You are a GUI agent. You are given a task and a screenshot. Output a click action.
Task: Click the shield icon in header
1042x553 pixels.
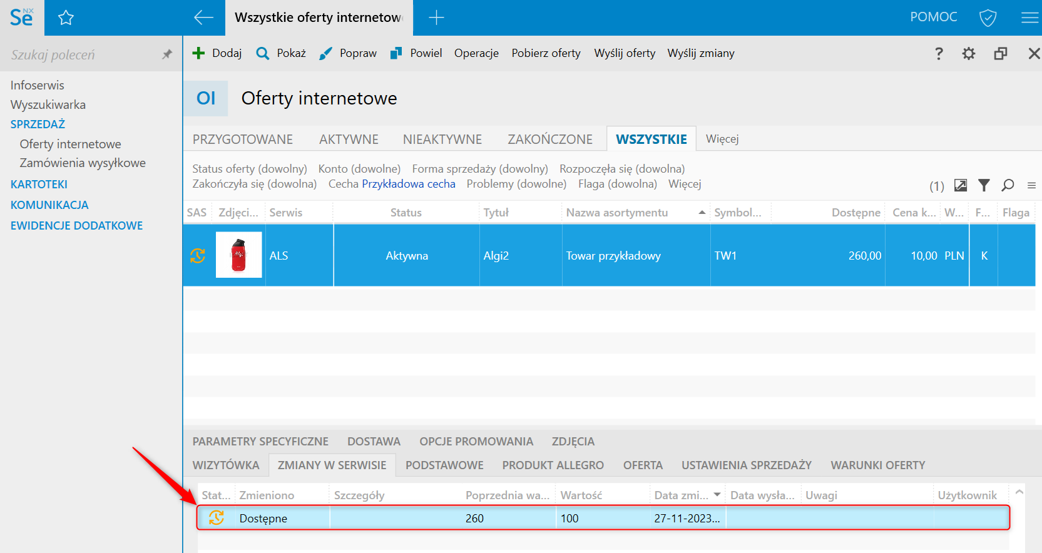[x=988, y=18]
